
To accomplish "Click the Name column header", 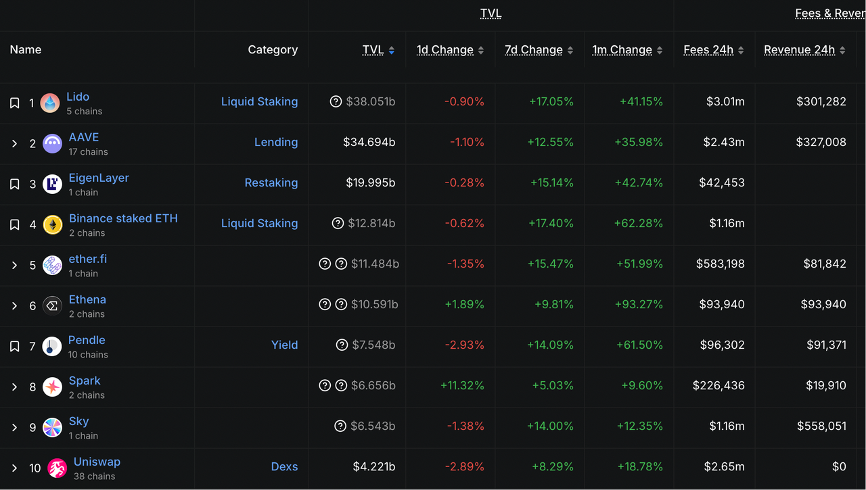I will [x=26, y=50].
